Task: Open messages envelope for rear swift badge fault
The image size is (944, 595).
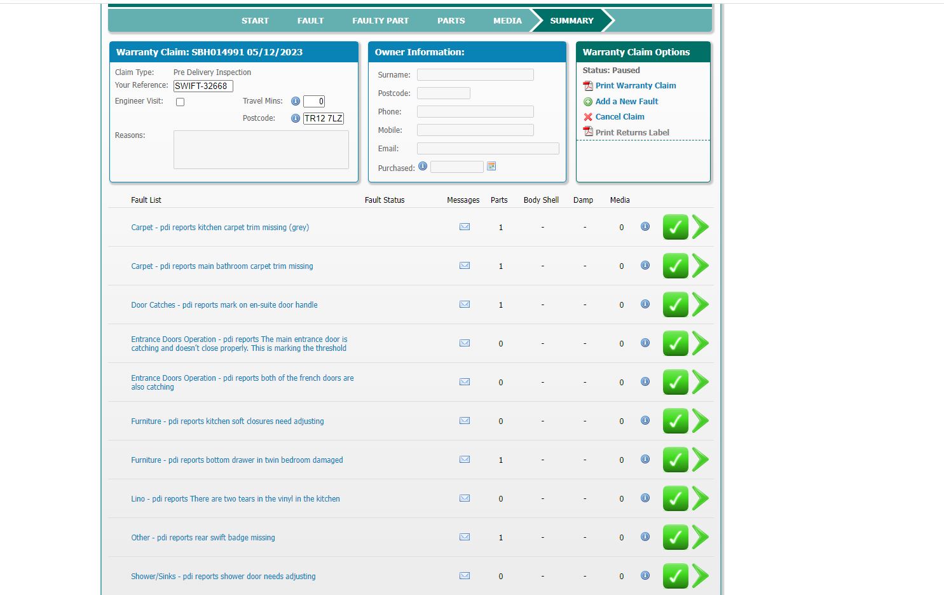Action: tap(465, 537)
